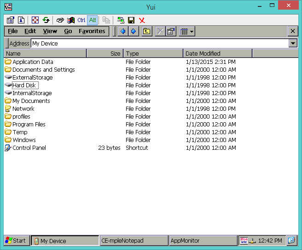Click the Start button
The width and height of the screenshot is (302, 250).
(x=16, y=240)
